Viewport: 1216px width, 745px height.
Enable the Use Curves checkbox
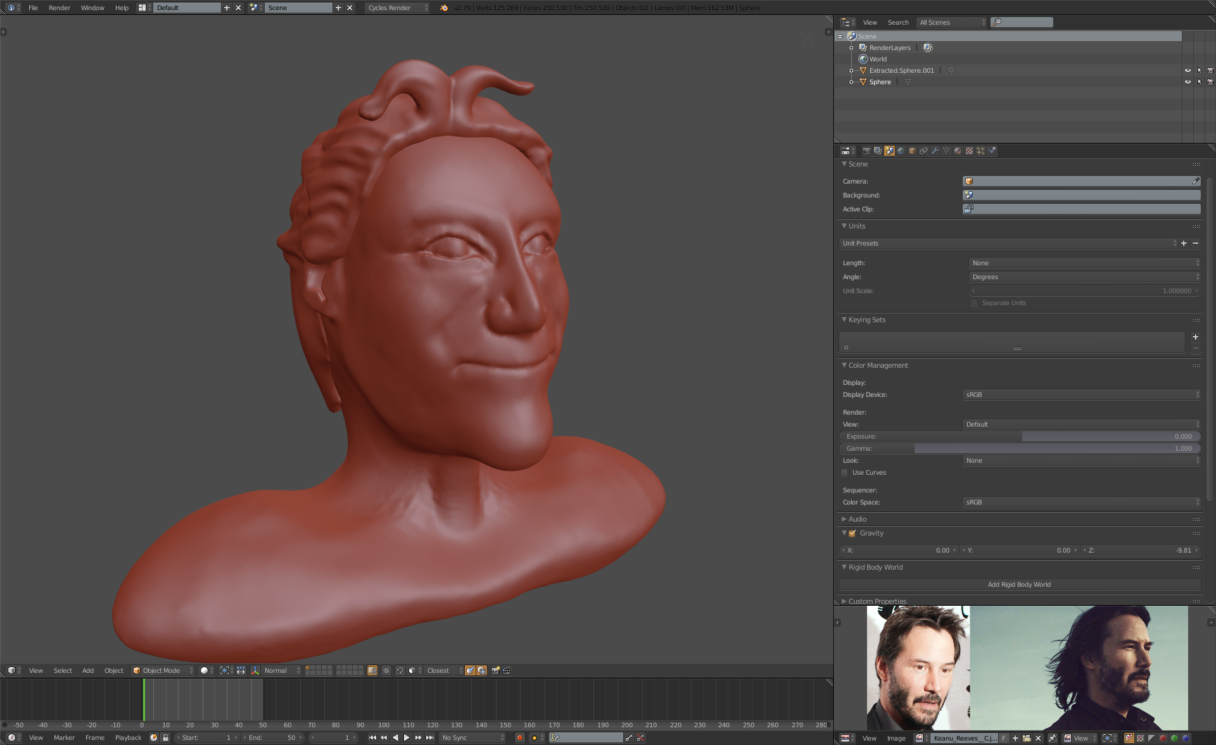click(x=844, y=473)
